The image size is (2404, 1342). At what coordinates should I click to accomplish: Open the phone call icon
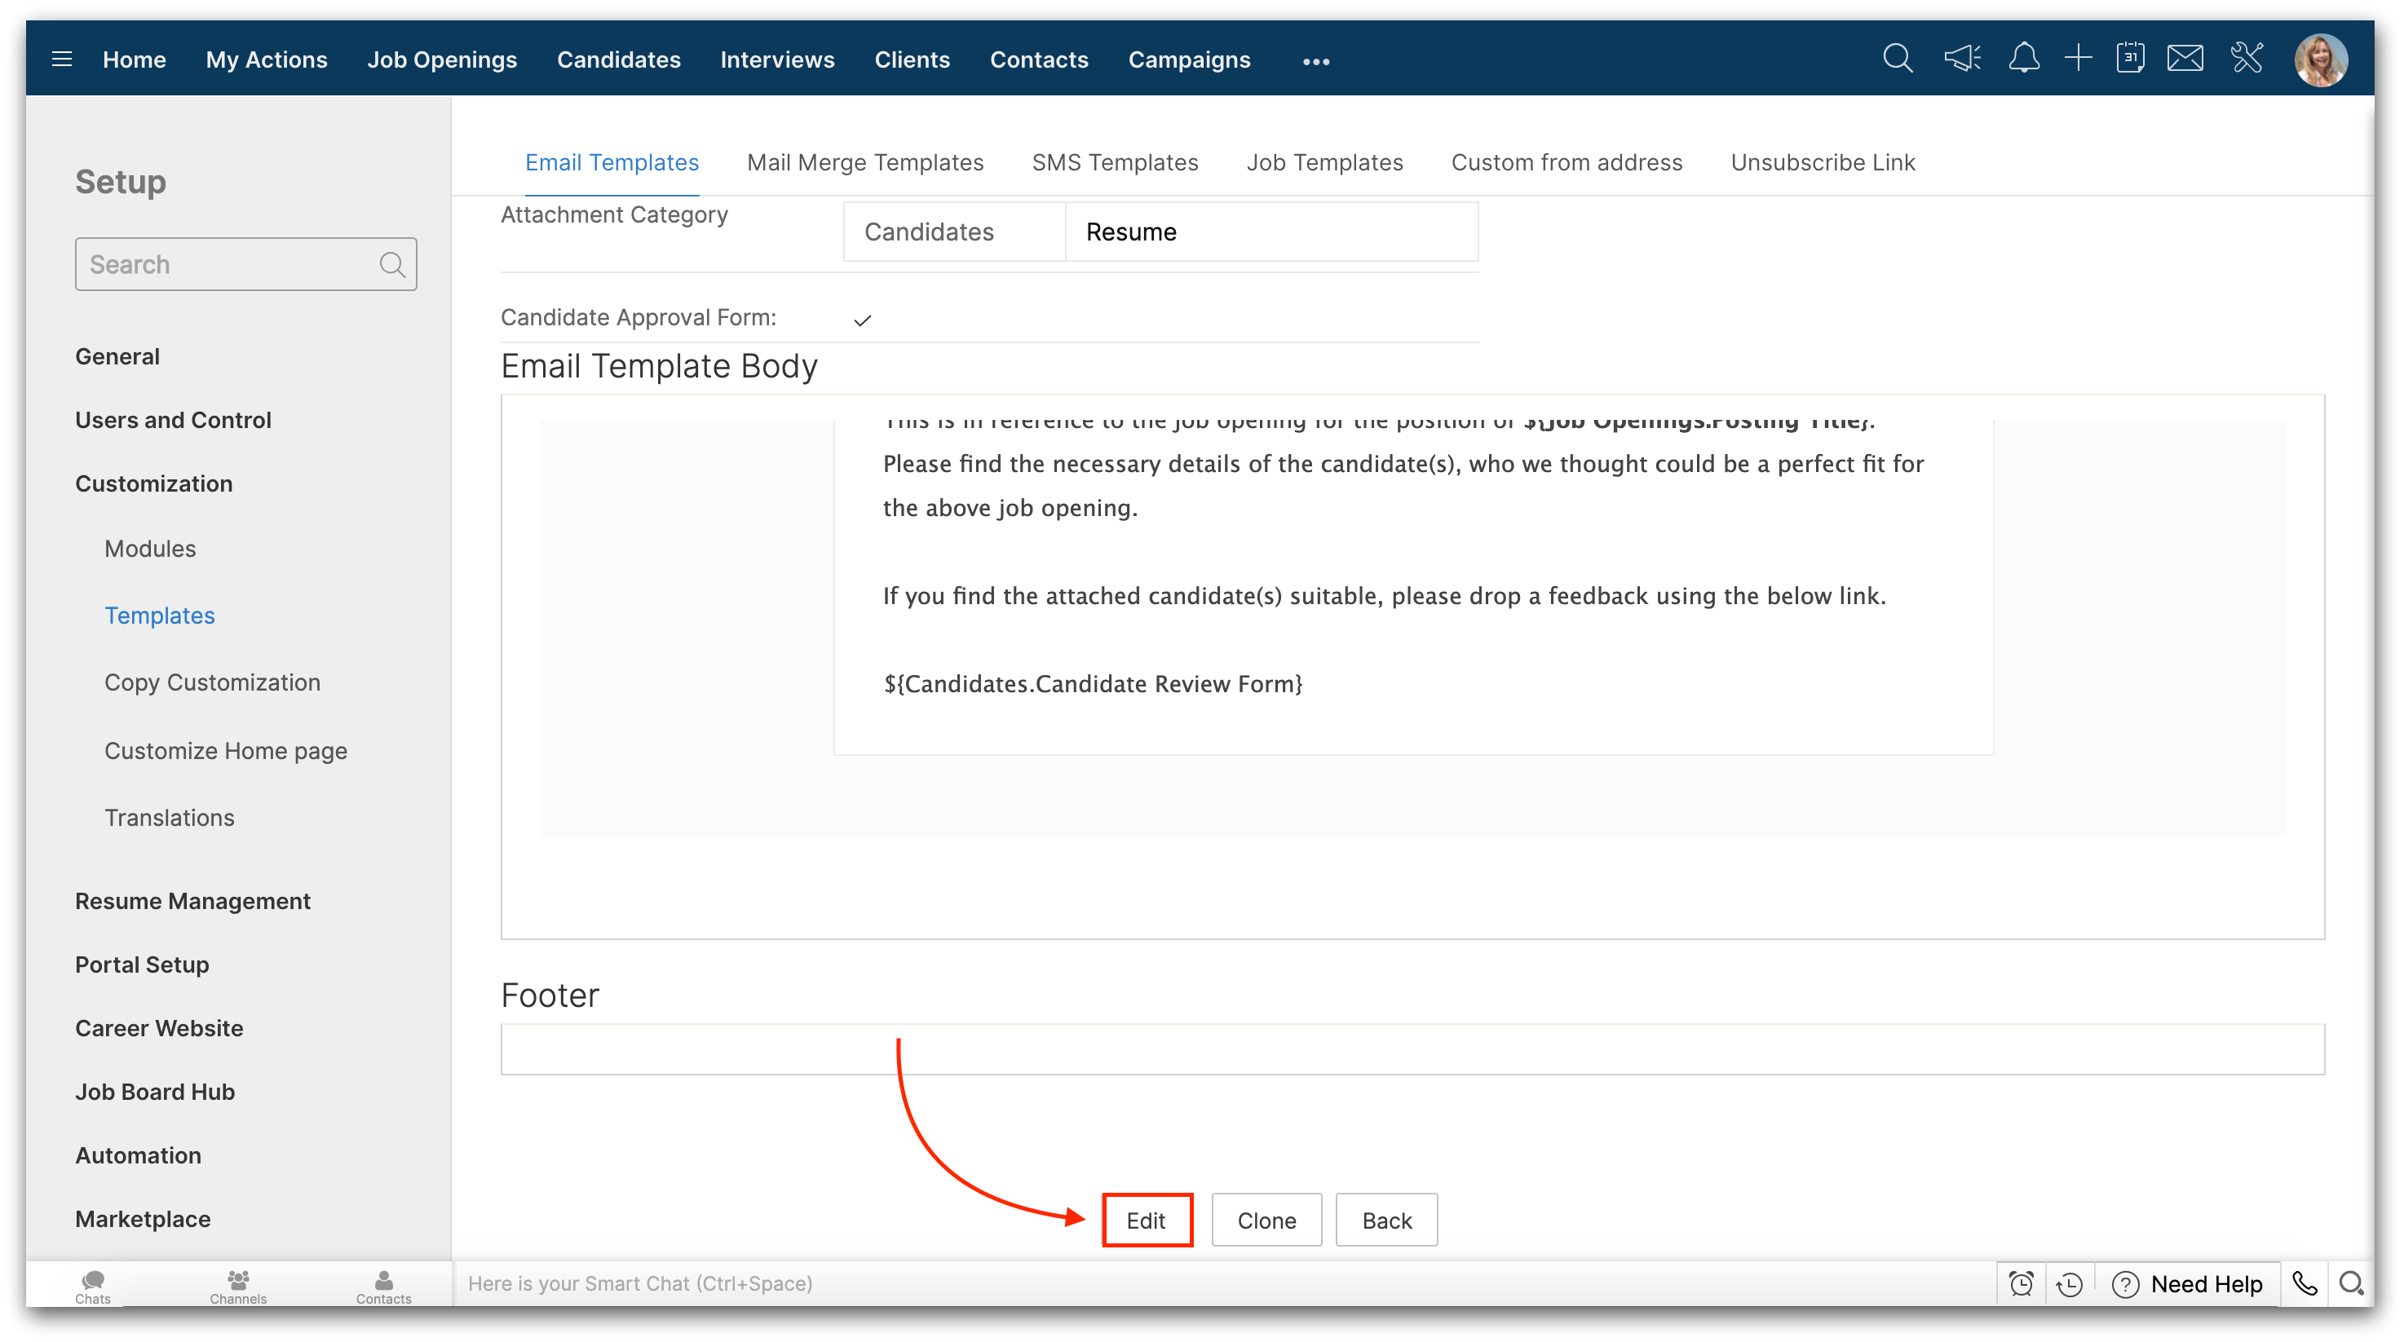[x=2305, y=1284]
